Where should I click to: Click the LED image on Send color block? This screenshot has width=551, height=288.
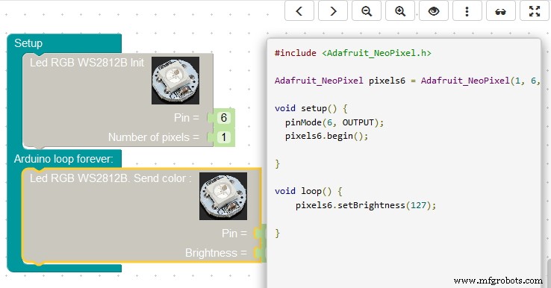[x=223, y=196]
